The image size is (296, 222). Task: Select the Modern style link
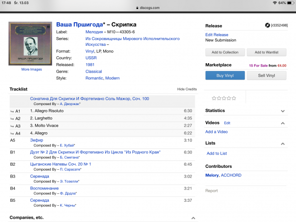(x=112, y=78)
